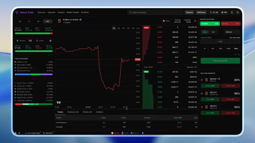
Task: Click the Search markets field
Action: [156, 12]
